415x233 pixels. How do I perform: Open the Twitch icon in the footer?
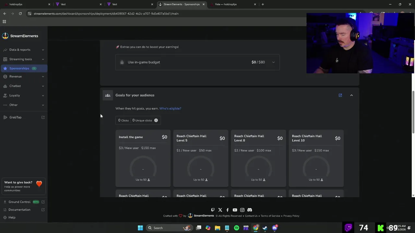(213, 210)
